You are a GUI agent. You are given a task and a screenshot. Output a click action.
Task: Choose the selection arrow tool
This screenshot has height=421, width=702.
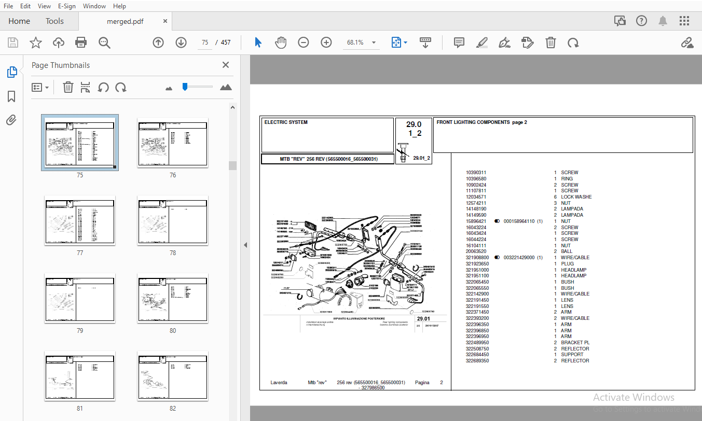[x=258, y=43]
